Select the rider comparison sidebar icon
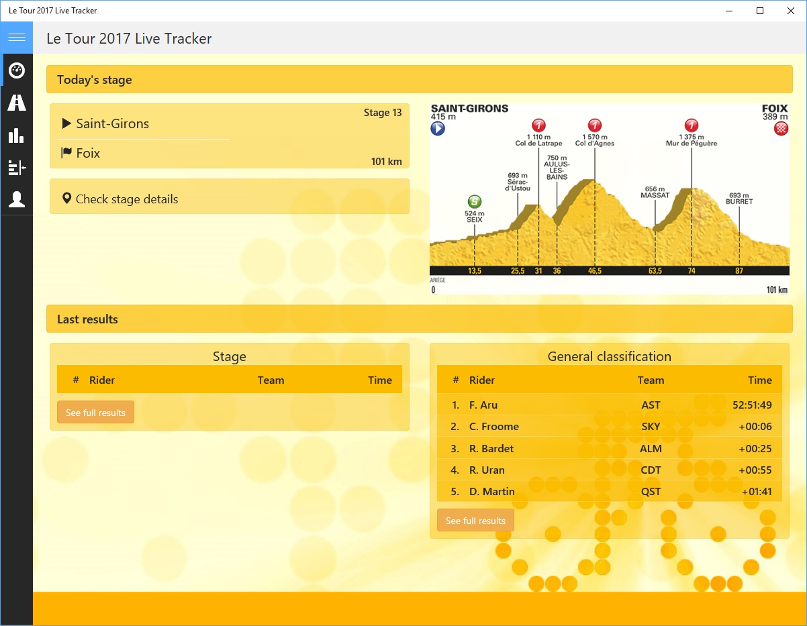This screenshot has height=626, width=807. point(16,167)
